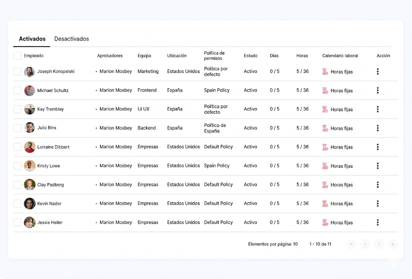Click the work calendar icon for Kristy Lowe
Screen dimensions: 412x279
[x=325, y=166]
